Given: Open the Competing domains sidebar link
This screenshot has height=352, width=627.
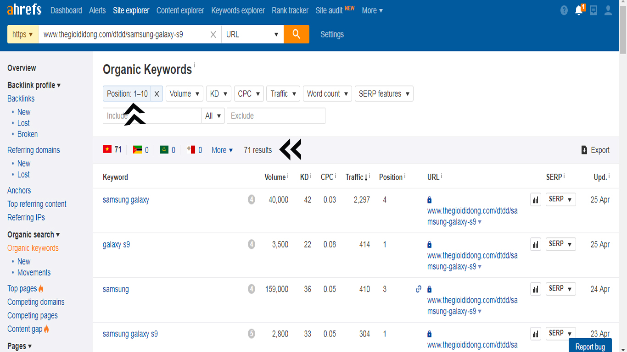Looking at the screenshot, I should pos(36,302).
